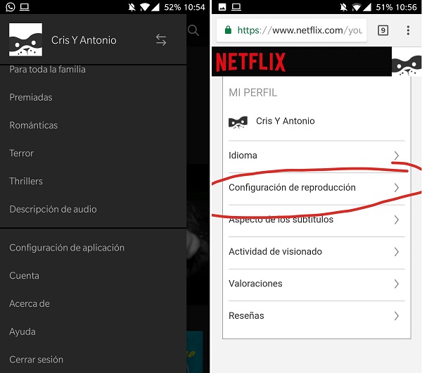Tap Aspecto de los subtítulos label

[281, 220]
